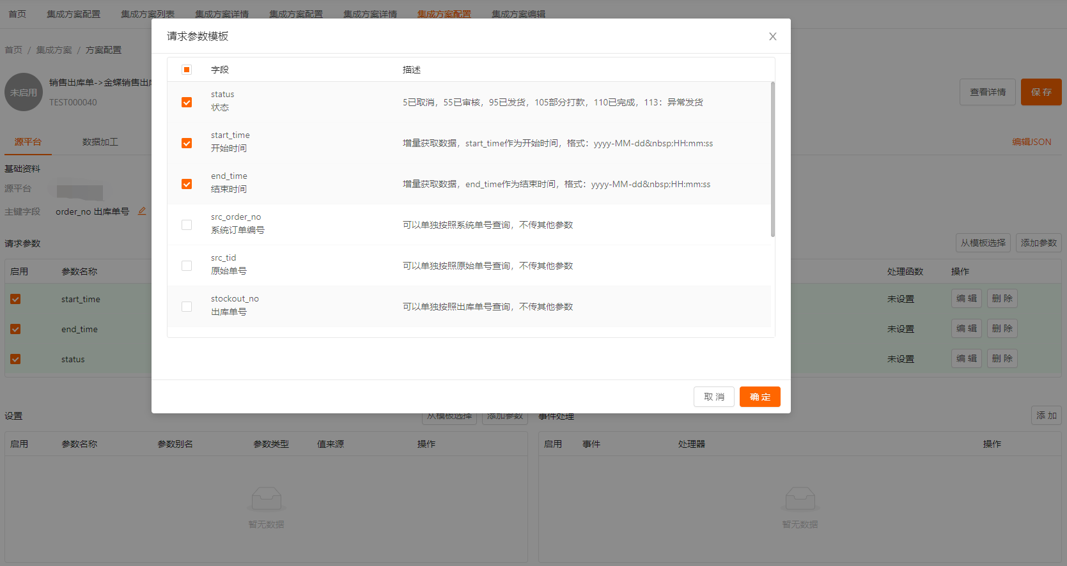Click the 编辑JSON link
This screenshot has width=1067, height=566.
(1031, 142)
